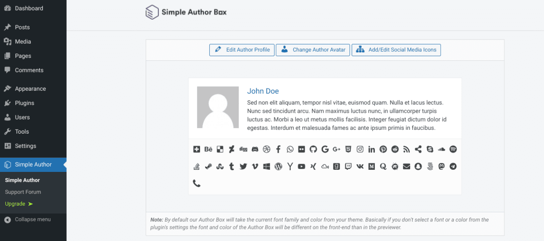
Task: Select the Facebook social media icon
Action: click(278, 149)
